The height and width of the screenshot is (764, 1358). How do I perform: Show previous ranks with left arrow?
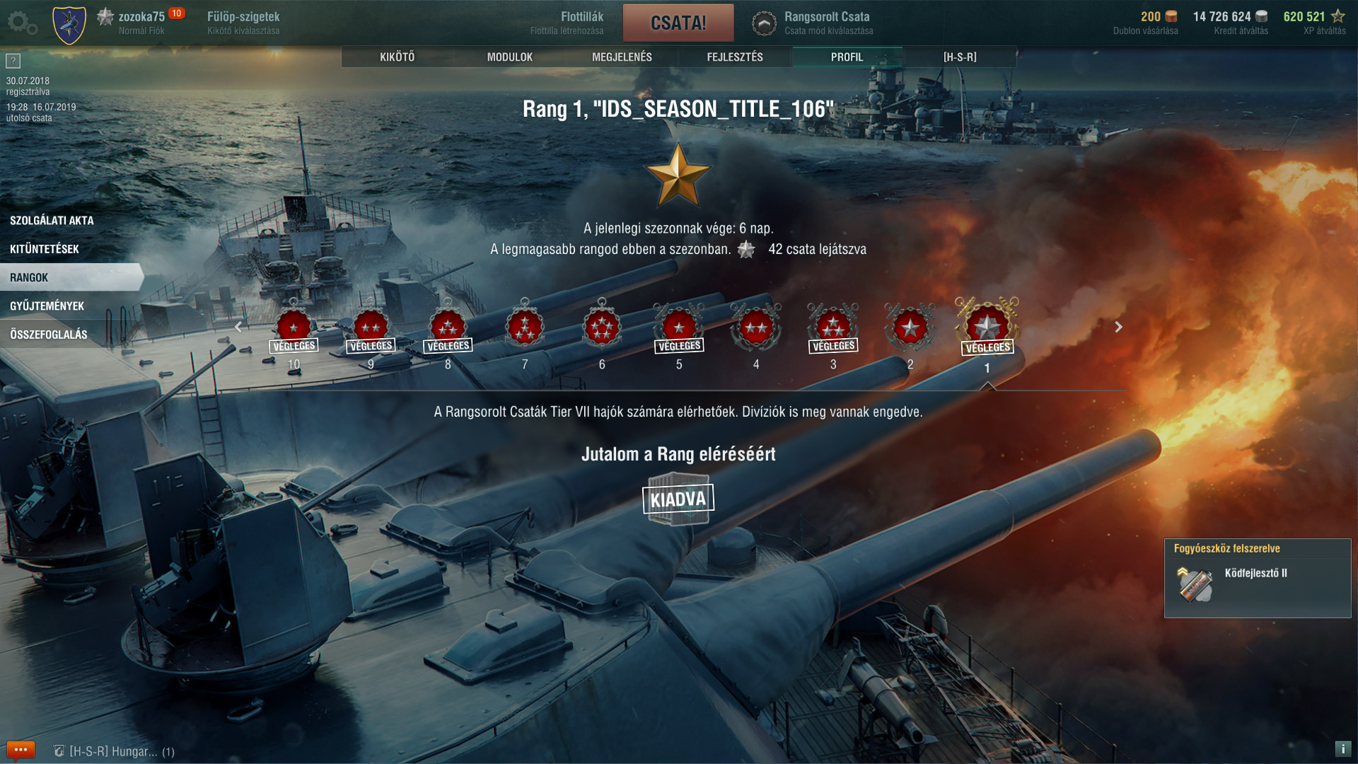pyautogui.click(x=238, y=327)
